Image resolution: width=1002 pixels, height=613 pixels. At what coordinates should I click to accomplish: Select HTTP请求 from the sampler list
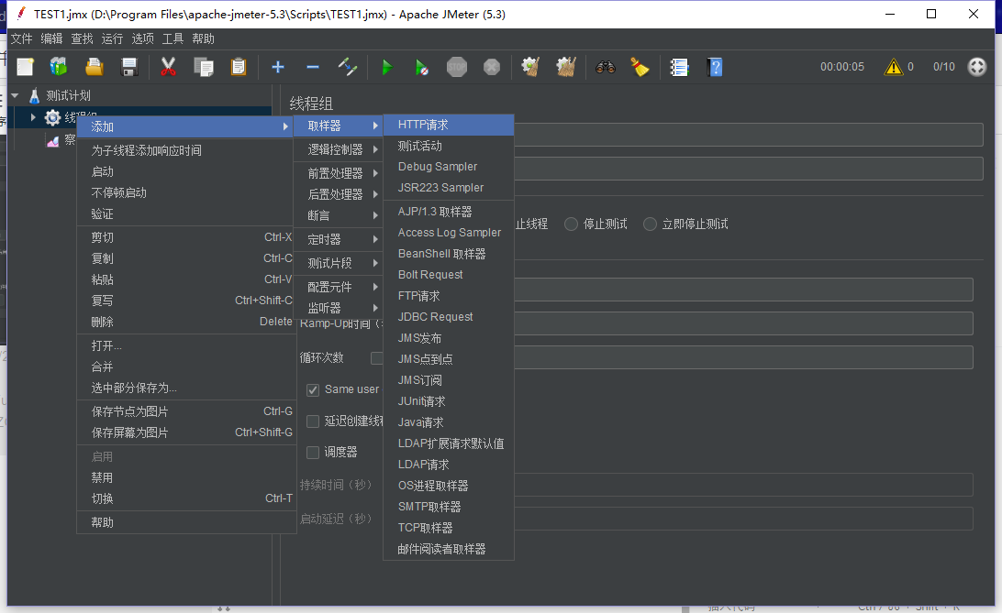pyautogui.click(x=422, y=125)
